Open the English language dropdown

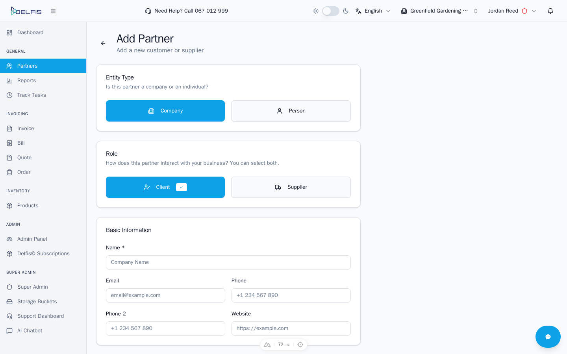372,11
